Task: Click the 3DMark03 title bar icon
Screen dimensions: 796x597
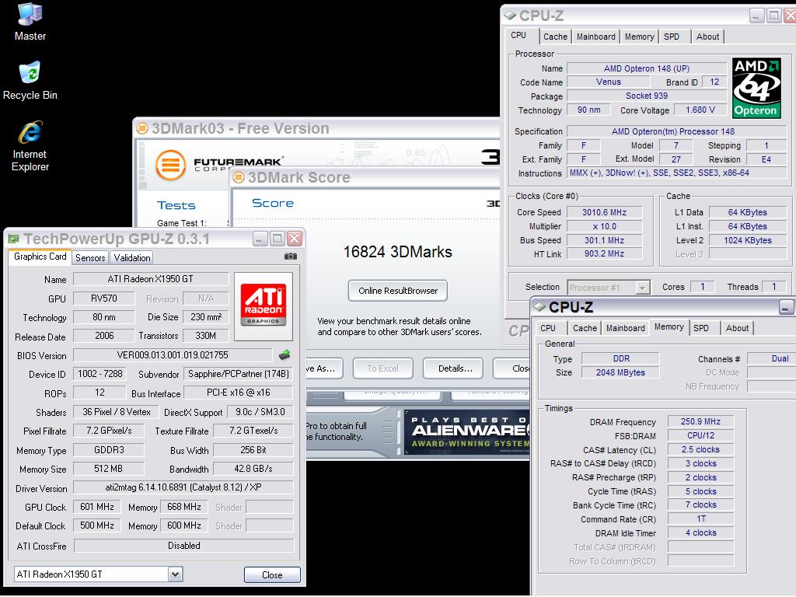Action: 142,128
